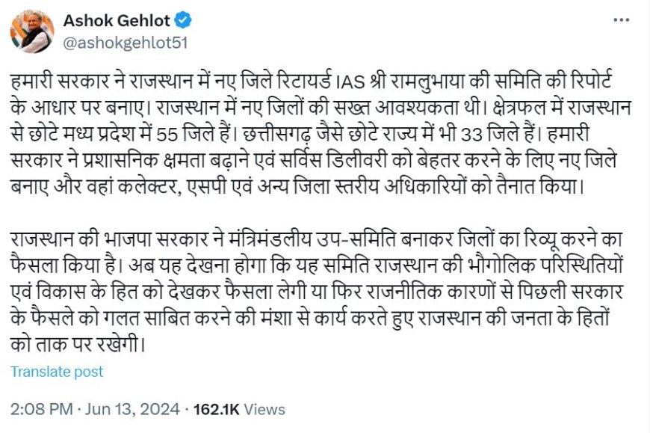Click the blue verified badge
Viewport: 650px width, 433px height.
(186, 21)
